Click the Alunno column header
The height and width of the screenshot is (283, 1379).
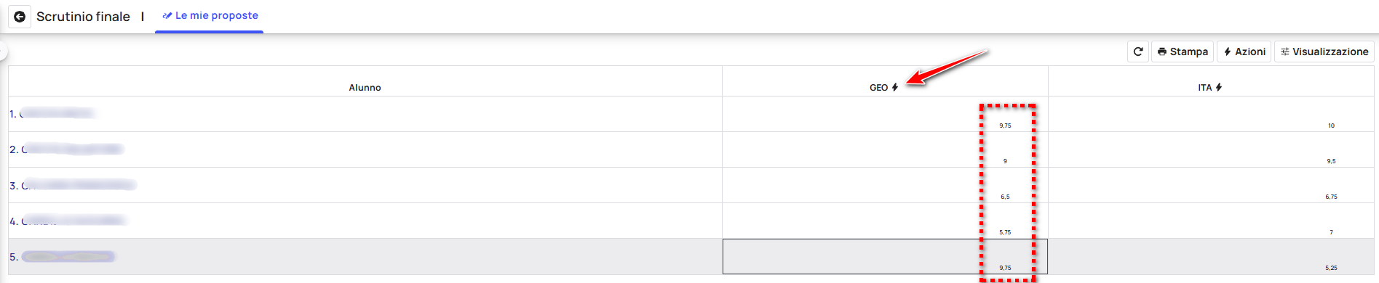tap(365, 88)
